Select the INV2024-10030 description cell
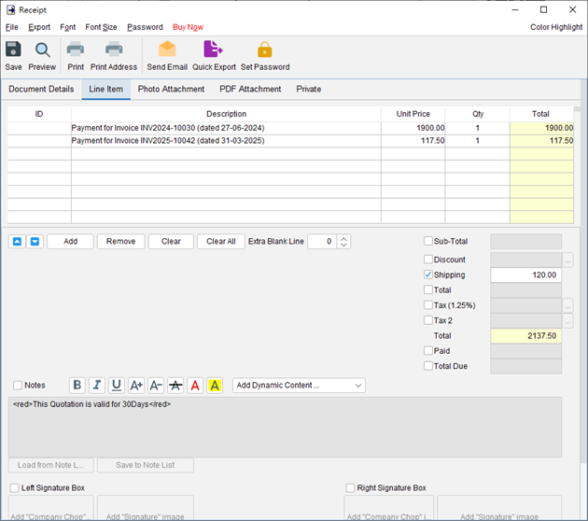588x521 pixels. (226, 128)
